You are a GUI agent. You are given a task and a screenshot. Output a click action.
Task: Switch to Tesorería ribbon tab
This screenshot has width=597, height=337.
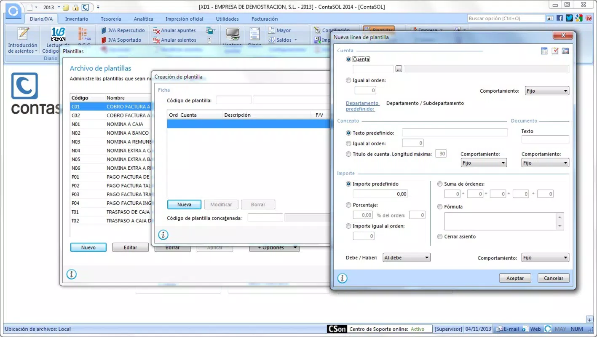[111, 19]
